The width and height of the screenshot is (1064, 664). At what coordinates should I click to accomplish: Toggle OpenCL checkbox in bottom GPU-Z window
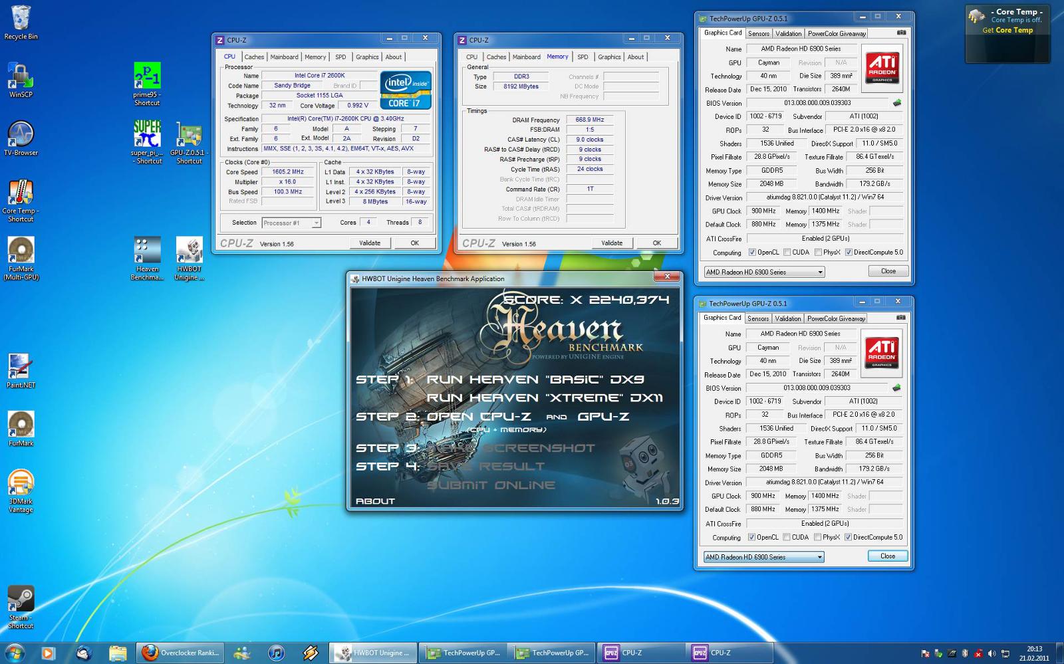(x=751, y=537)
